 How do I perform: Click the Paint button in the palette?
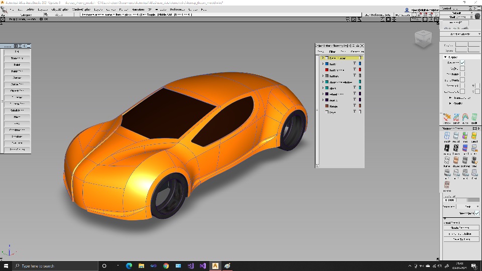coord(17,65)
